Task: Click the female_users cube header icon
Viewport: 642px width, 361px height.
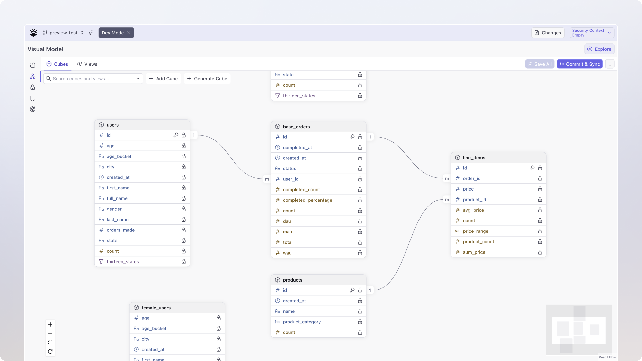Action: (136, 308)
